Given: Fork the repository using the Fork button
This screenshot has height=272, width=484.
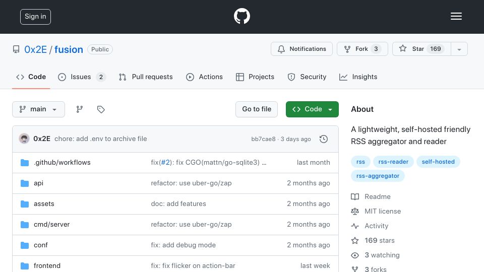Looking at the screenshot, I should click(362, 49).
